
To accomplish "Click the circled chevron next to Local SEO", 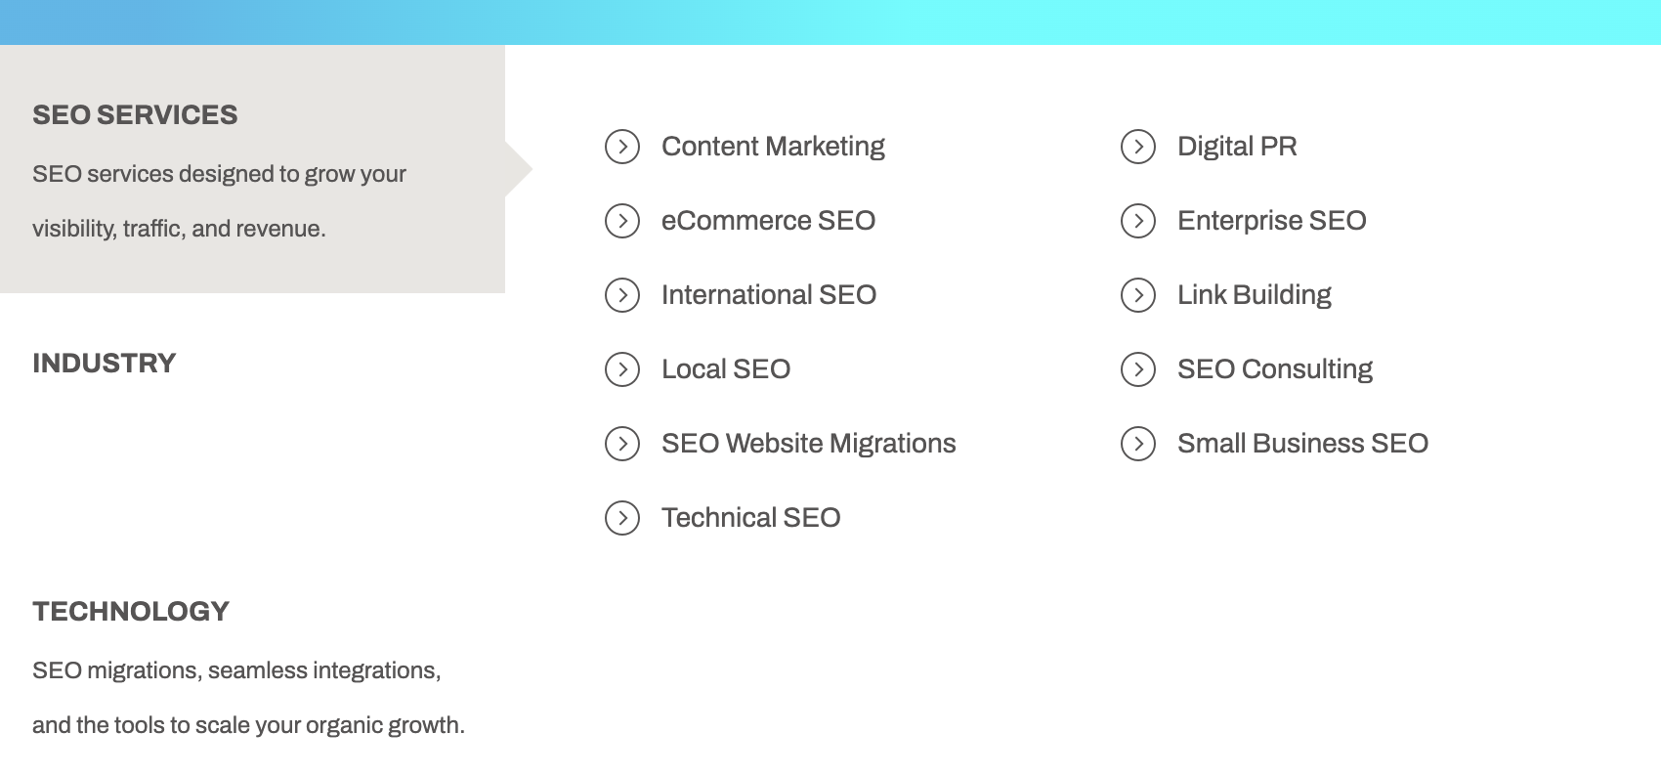I will (622, 369).
